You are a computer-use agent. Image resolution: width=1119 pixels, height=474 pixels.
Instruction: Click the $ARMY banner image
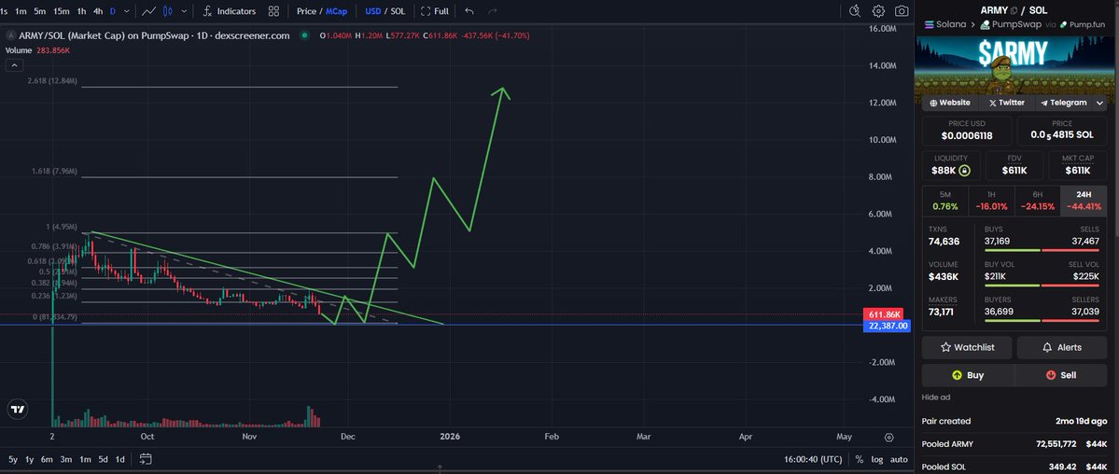(1014, 64)
